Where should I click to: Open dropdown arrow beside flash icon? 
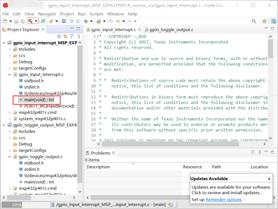pos(56,21)
